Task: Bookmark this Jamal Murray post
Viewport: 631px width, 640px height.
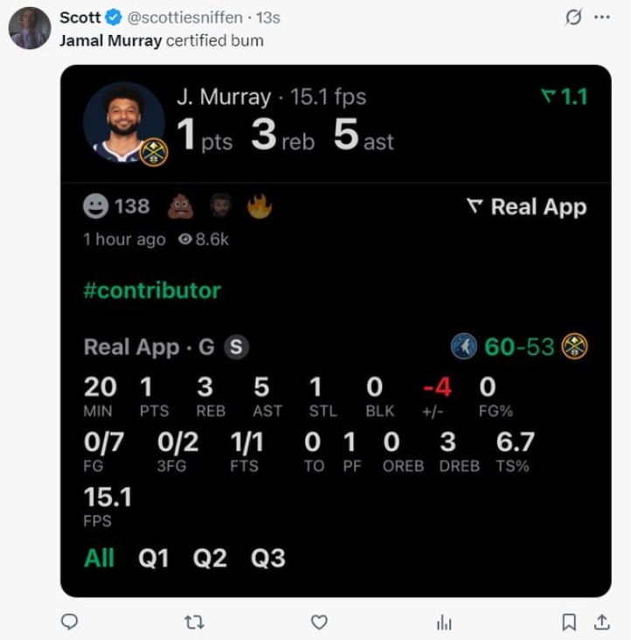Action: (569, 622)
